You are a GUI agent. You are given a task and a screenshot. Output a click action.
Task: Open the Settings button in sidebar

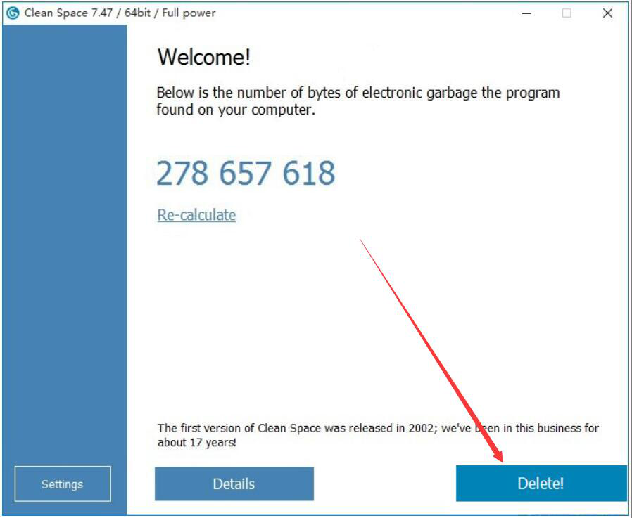(x=63, y=484)
